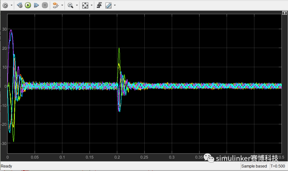Open the scope Configuration Properties gear
This screenshot has width=288, height=171.
5,5
